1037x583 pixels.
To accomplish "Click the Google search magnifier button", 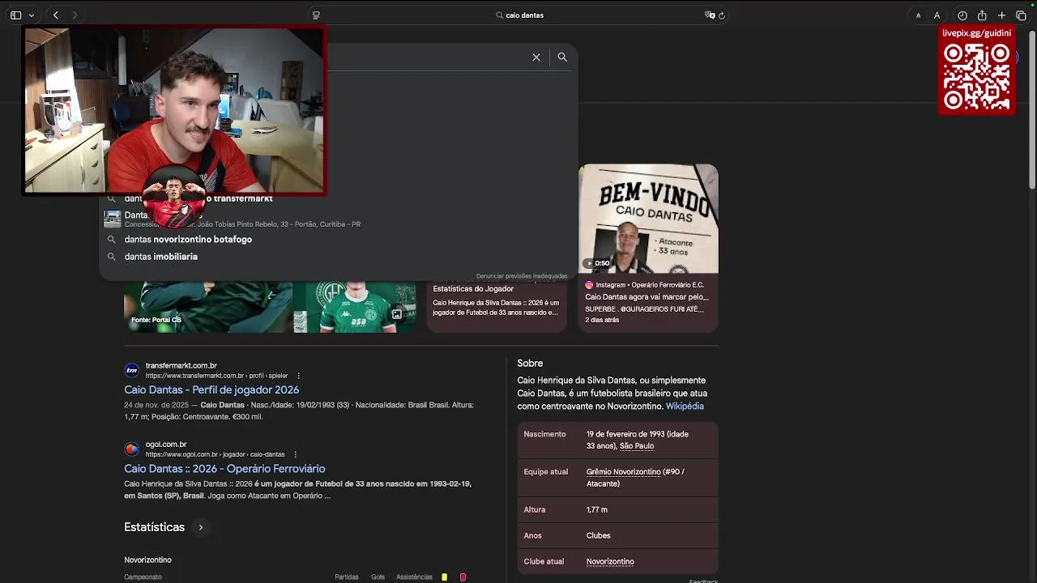I will 562,57.
